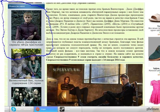Image resolution: width=160 pixels, height=112 pixels.
Task: Open the pink dress ad image
Action: [155, 92]
